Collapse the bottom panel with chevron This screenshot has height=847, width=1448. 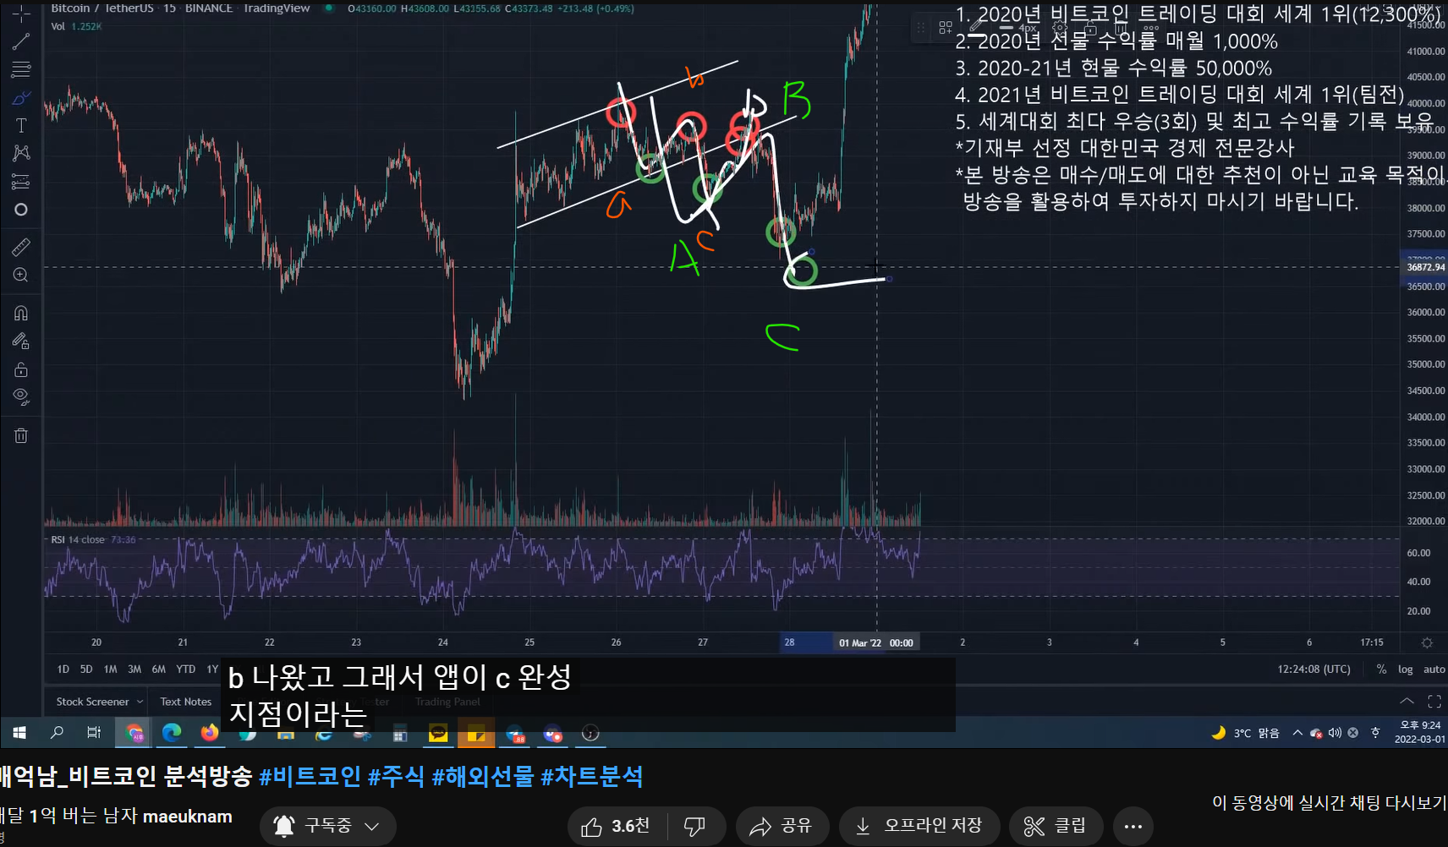pyautogui.click(x=1407, y=702)
